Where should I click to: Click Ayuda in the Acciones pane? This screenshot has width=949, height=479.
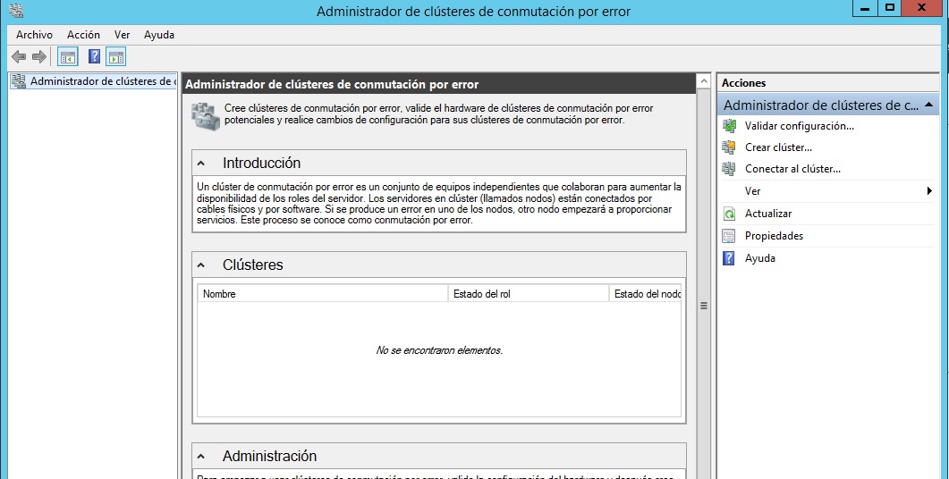click(x=759, y=258)
